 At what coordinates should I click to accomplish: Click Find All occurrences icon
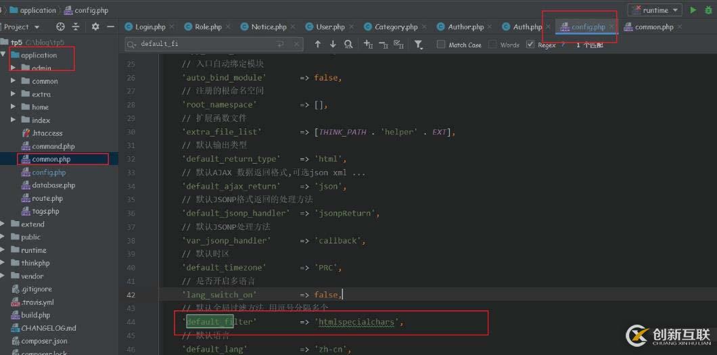348,45
